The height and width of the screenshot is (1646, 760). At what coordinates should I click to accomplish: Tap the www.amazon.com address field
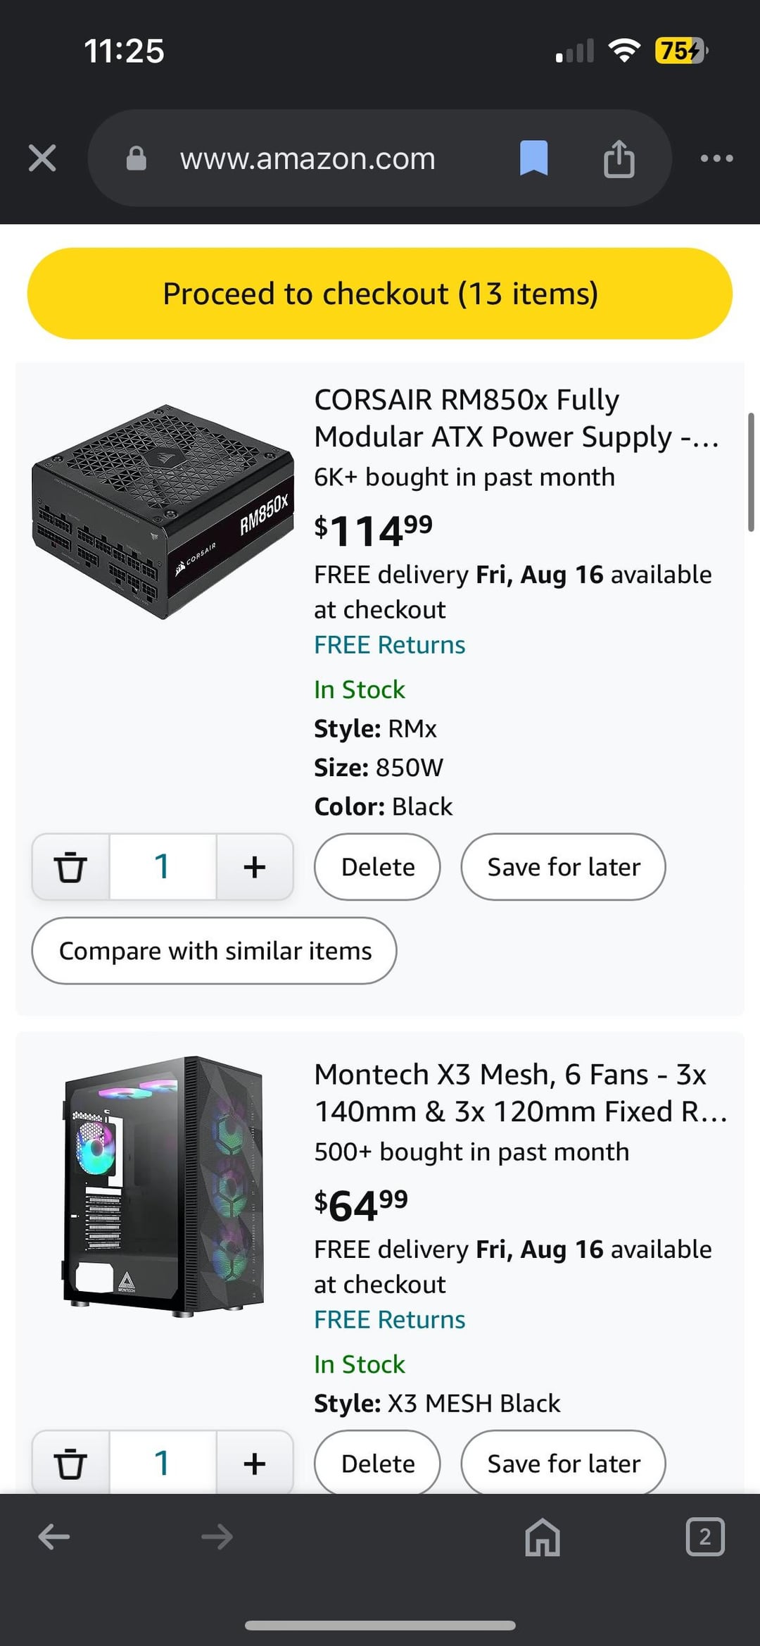click(x=308, y=158)
